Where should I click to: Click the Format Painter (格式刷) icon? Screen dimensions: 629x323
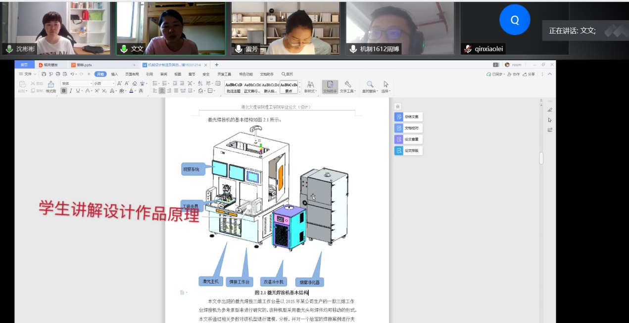(x=50, y=84)
